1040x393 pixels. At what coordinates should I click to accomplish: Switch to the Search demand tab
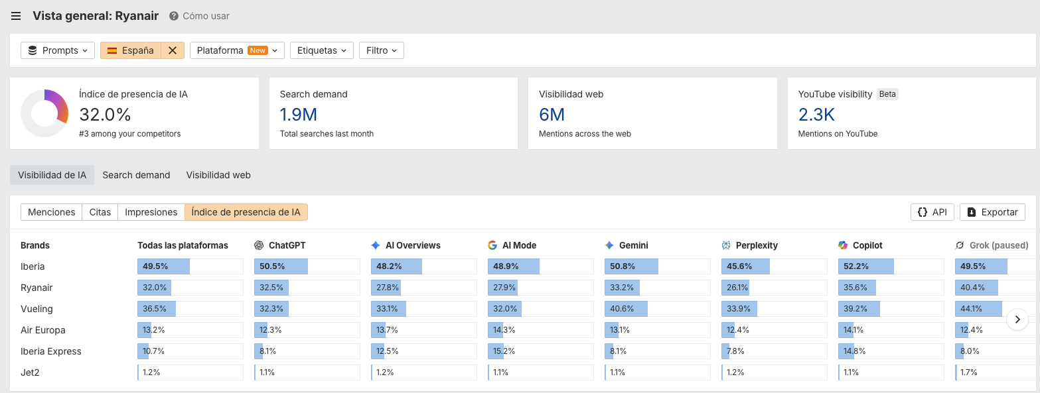136,175
